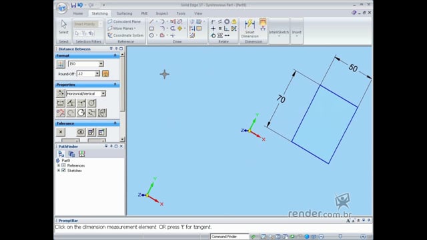Undo the last action in quick access

tap(80, 5)
